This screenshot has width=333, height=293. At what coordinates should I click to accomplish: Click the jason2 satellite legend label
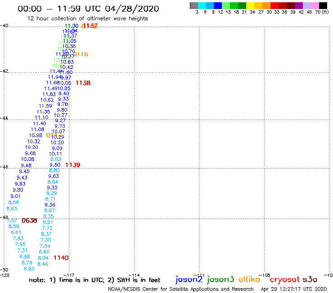(189, 279)
